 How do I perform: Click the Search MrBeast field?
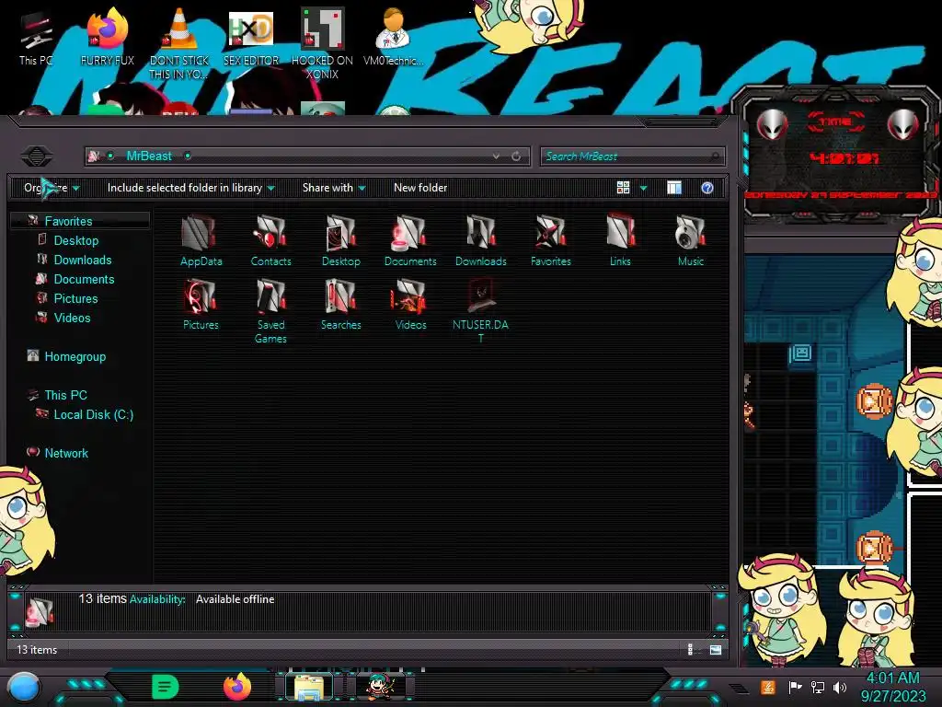(x=632, y=156)
